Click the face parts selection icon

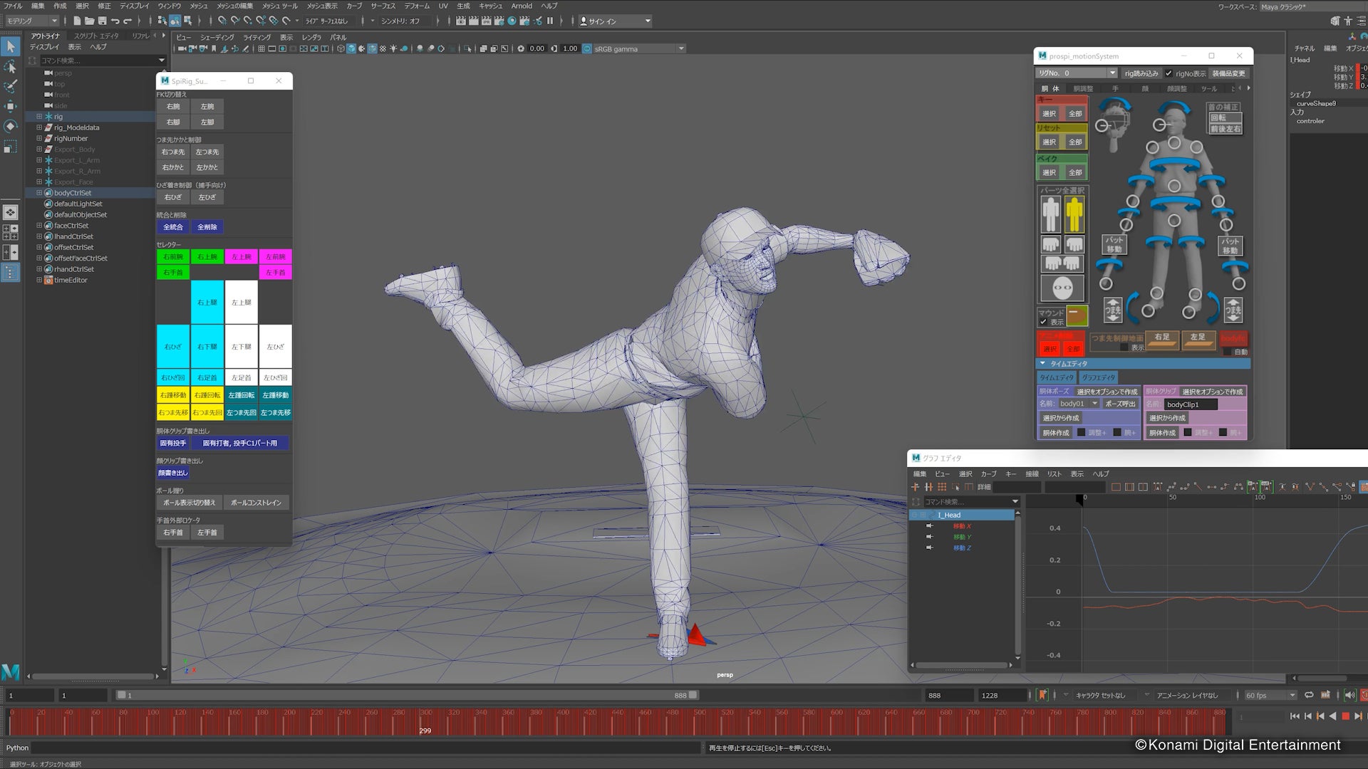[x=1062, y=288]
